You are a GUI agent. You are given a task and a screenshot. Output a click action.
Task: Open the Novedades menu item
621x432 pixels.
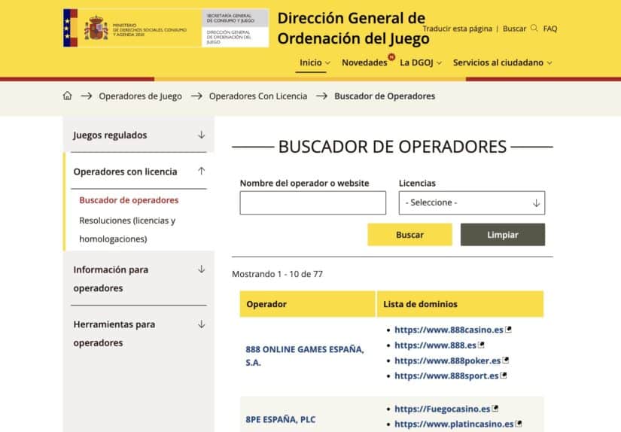click(x=364, y=62)
